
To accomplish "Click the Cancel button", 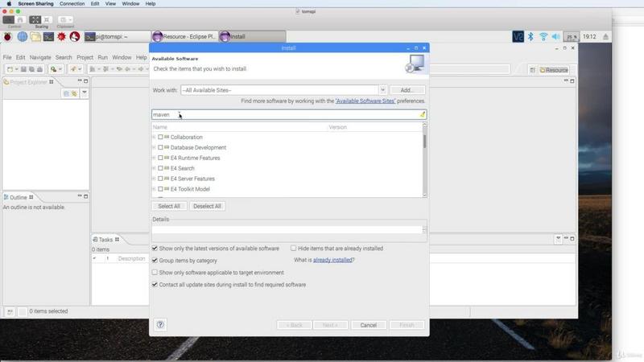I will coord(369,325).
